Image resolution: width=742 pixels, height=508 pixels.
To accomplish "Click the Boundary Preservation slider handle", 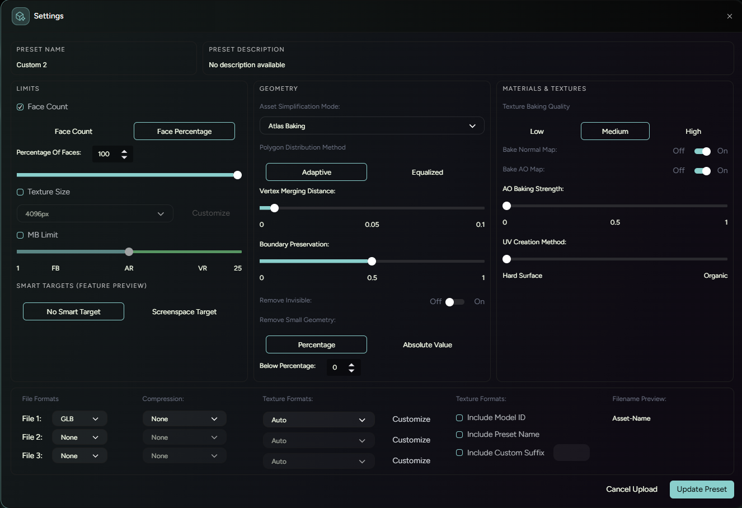I will 372,262.
